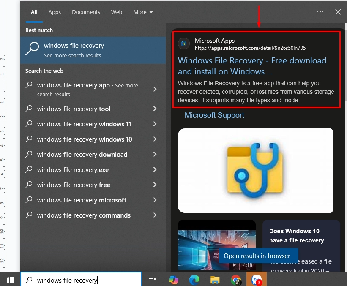Open Google Chrome from the taskbar
The width and height of the screenshot is (347, 286).
coord(236,280)
